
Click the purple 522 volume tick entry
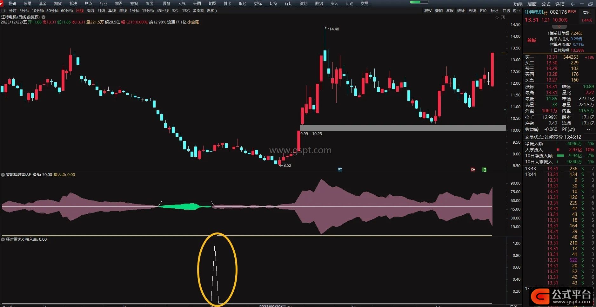573,260
